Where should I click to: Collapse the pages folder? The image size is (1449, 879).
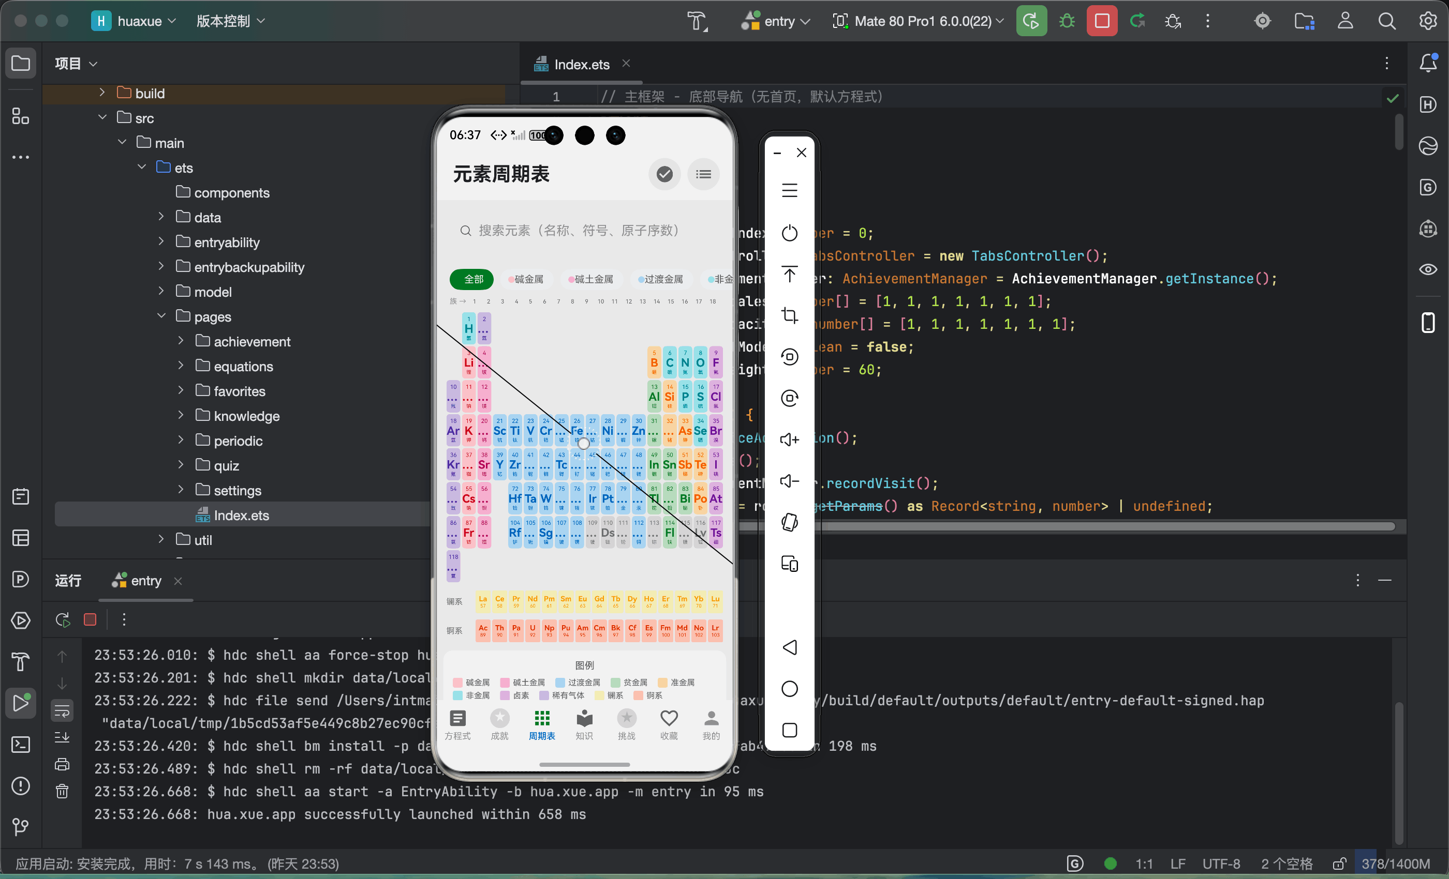[x=160, y=315]
